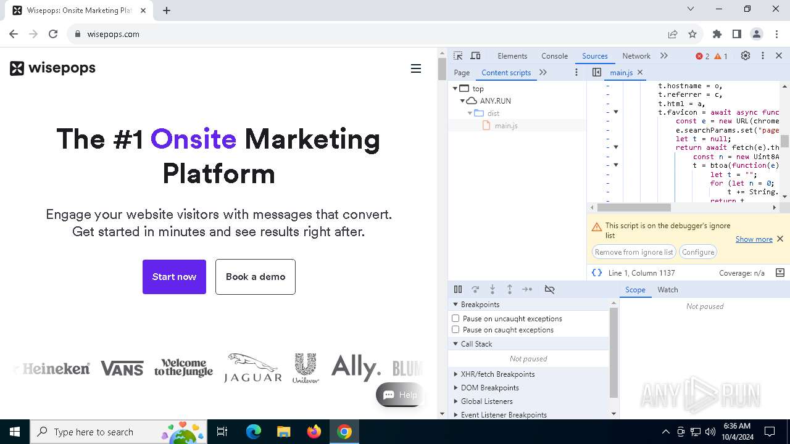Pause script execution
The image size is (790, 444).
click(458, 289)
